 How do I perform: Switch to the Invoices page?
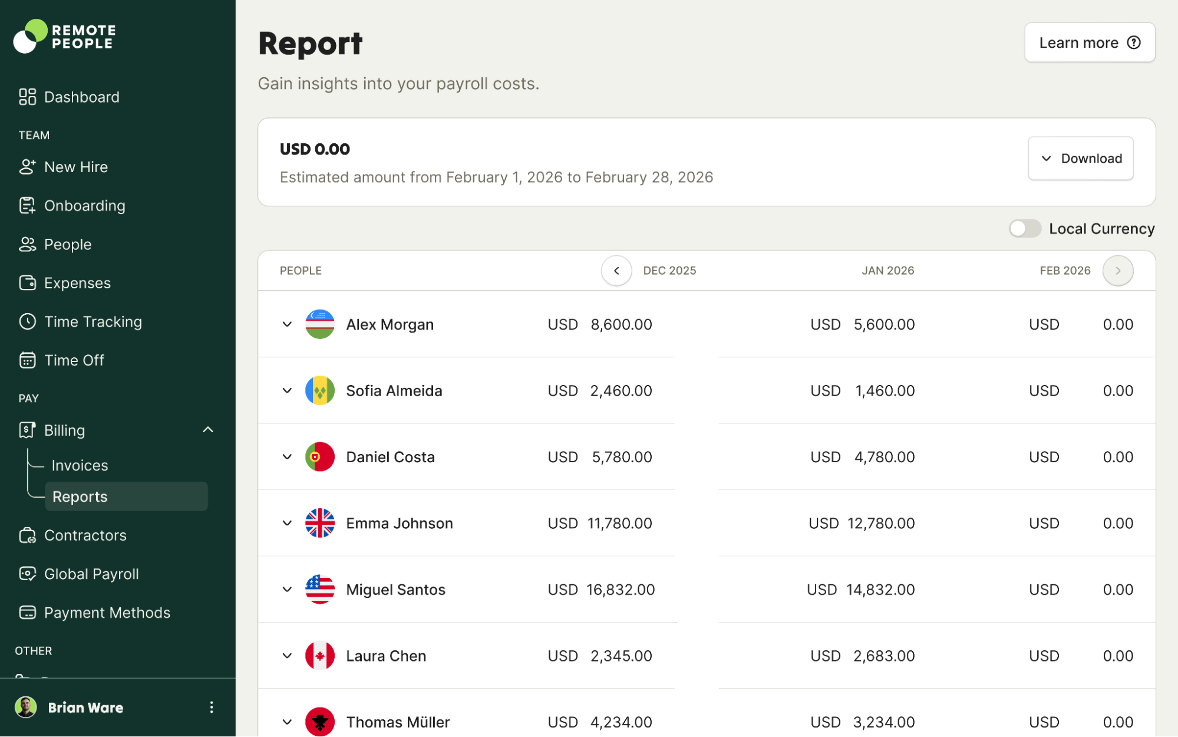coord(80,465)
